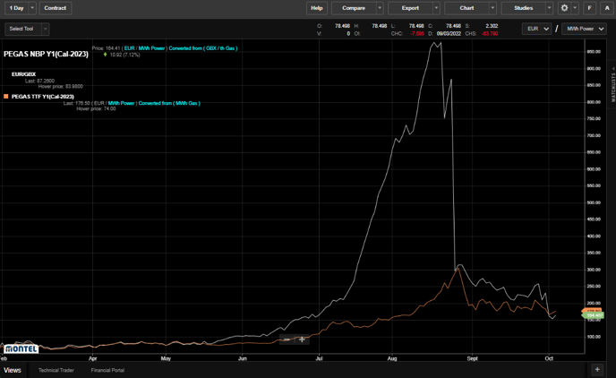
Task: Click the orange PEGAS TTF series color swatch
Action: (x=6, y=96)
